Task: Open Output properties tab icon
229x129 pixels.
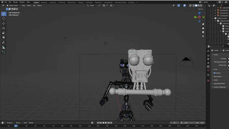Action: (x=208, y=59)
